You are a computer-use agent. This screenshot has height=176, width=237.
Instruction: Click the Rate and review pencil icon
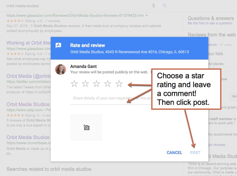(x=58, y=45)
